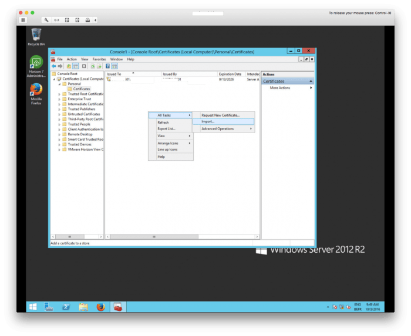Click the second disk icon in the VM toolbar

[78, 20]
